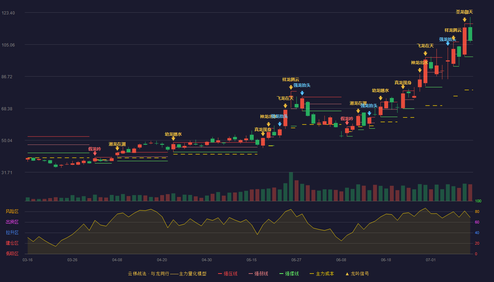Image resolution: width=494 pixels, height=282 pixels.
Task: Click the May 神龙出水 signal arrow
Action: point(269,124)
